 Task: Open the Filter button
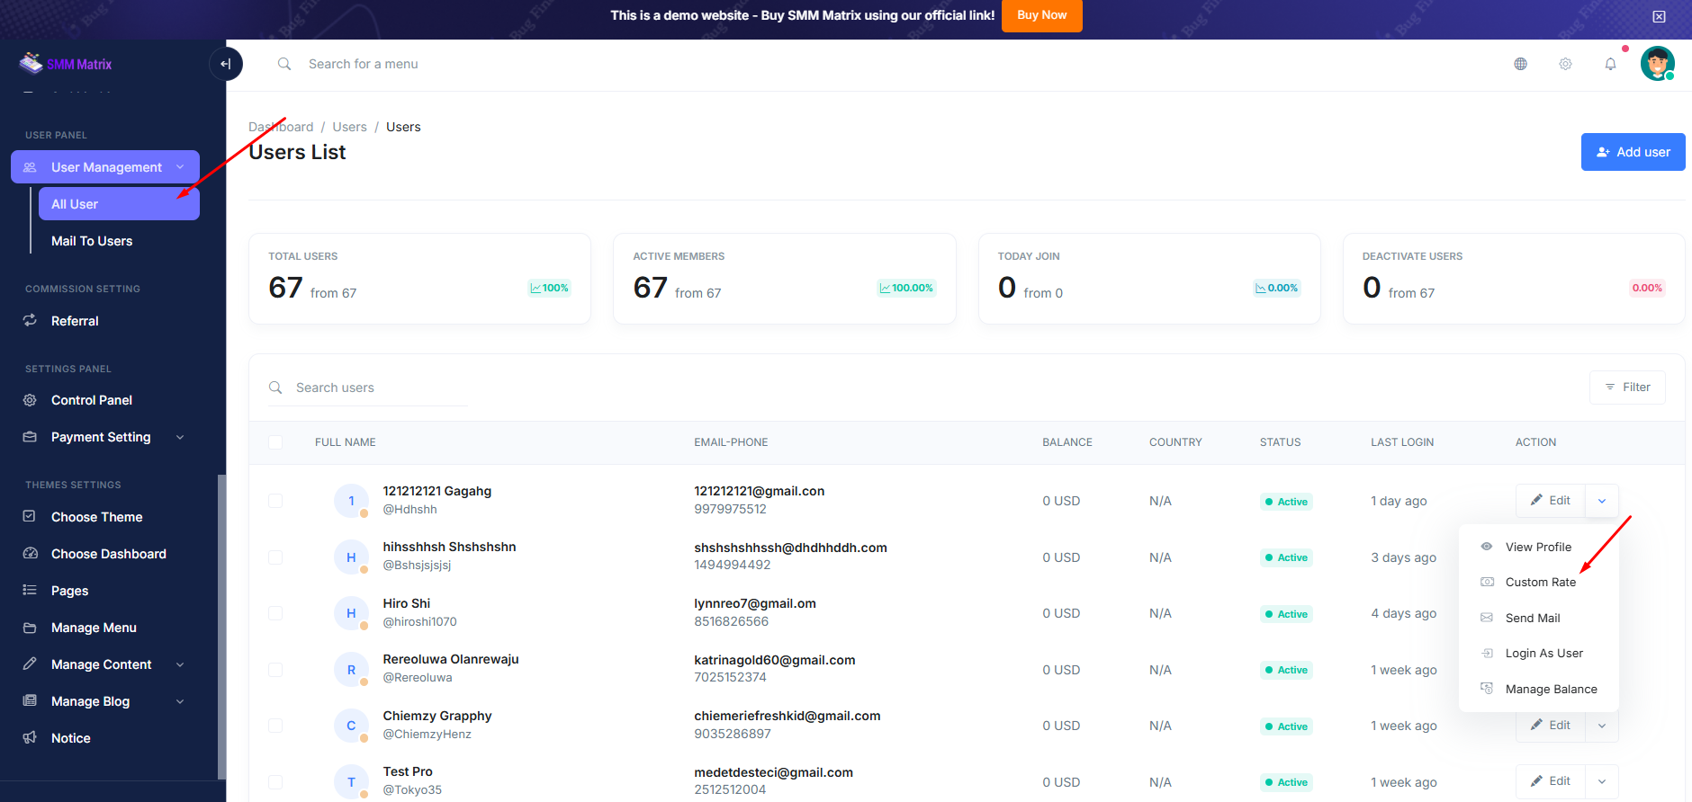[1627, 388]
